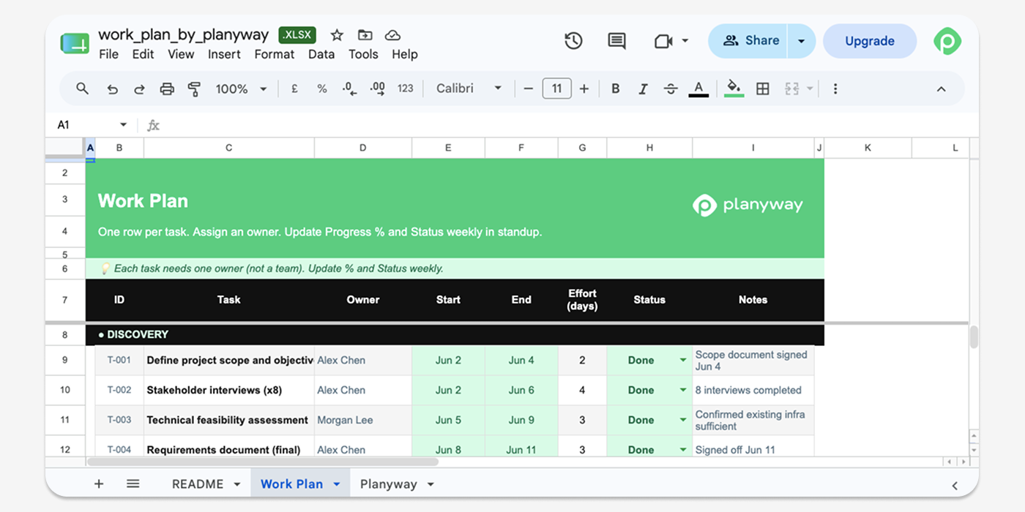Decrease font size with minus
This screenshot has width=1025, height=512.
click(529, 89)
